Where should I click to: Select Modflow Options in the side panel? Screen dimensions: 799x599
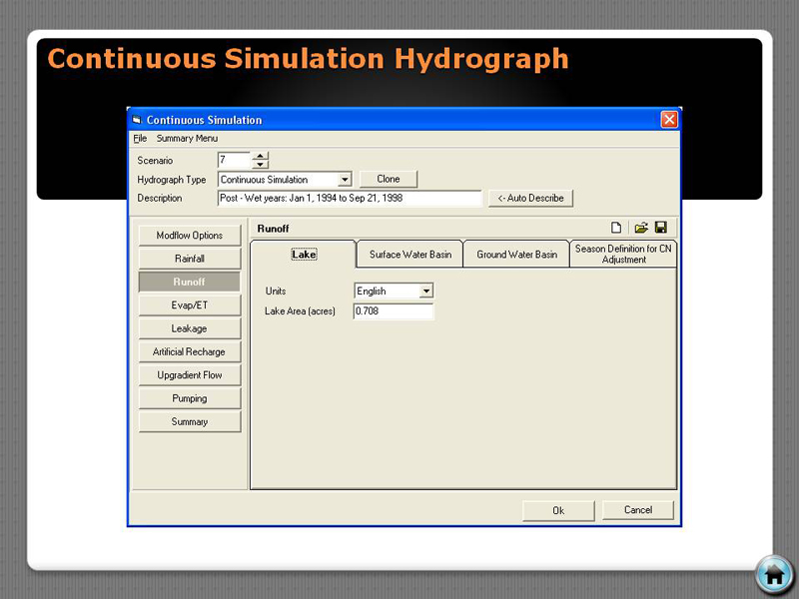point(190,236)
